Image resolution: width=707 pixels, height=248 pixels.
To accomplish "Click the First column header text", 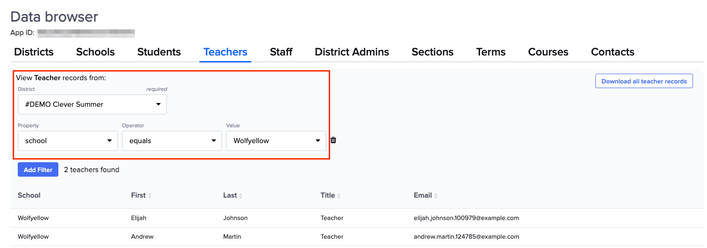I will point(138,195).
